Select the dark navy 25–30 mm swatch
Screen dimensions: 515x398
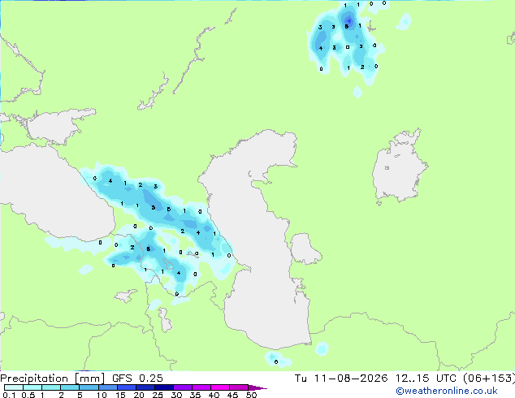[x=163, y=387]
